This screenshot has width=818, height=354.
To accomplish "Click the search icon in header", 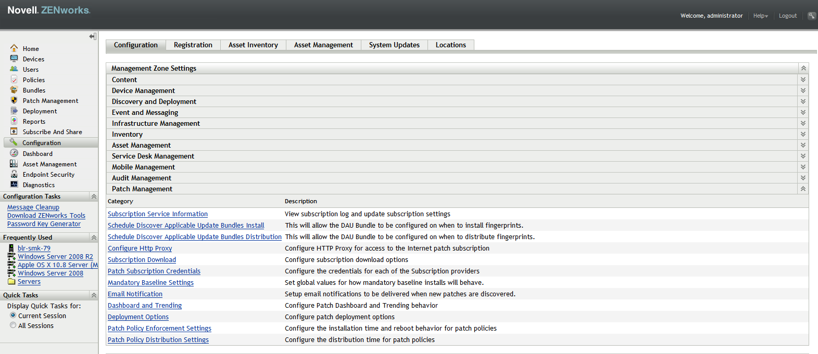I will tap(812, 16).
